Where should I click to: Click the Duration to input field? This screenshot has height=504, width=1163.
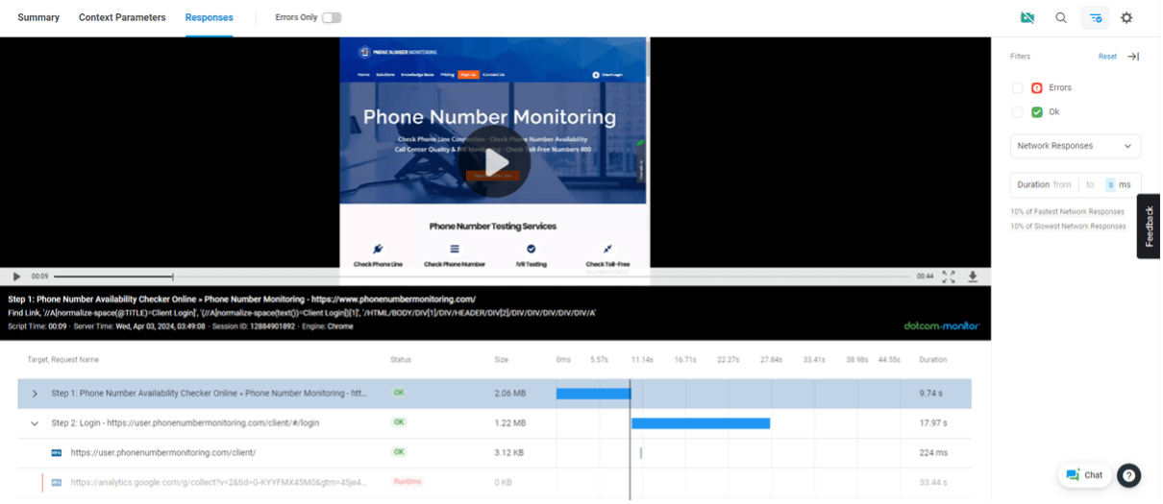pyautogui.click(x=1090, y=184)
